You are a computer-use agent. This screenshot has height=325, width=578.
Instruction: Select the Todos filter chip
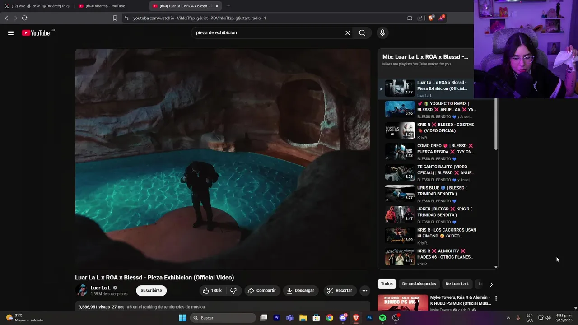point(387,284)
